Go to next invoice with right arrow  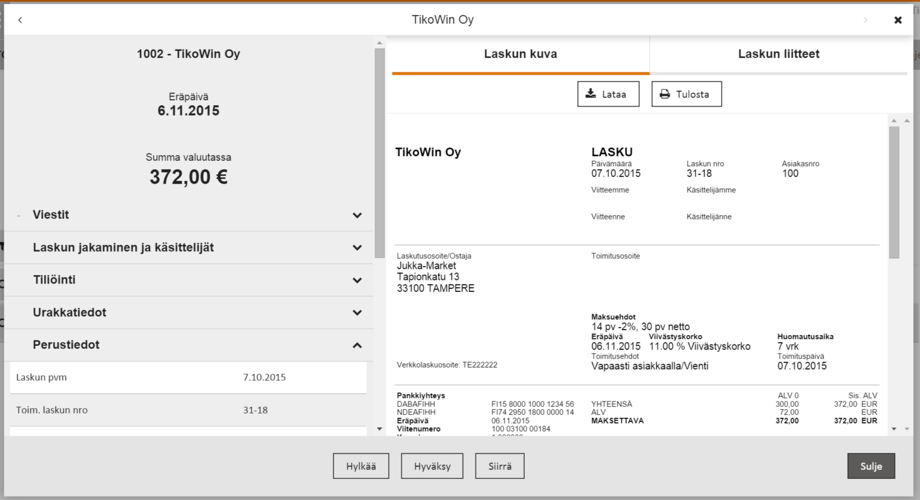coord(866,20)
